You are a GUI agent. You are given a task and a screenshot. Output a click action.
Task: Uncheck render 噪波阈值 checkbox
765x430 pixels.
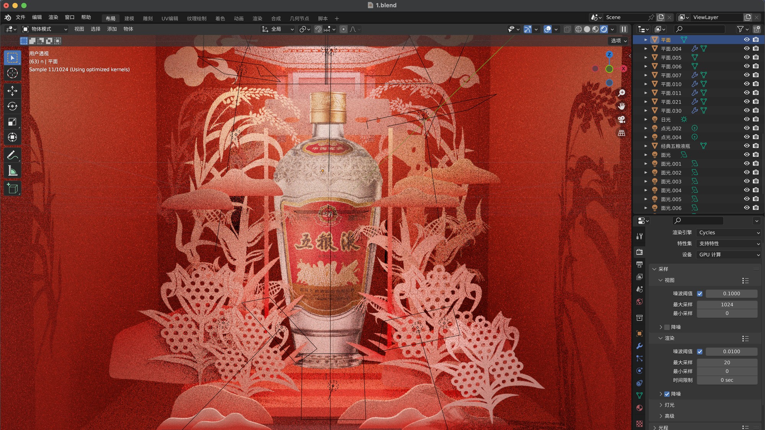700,352
